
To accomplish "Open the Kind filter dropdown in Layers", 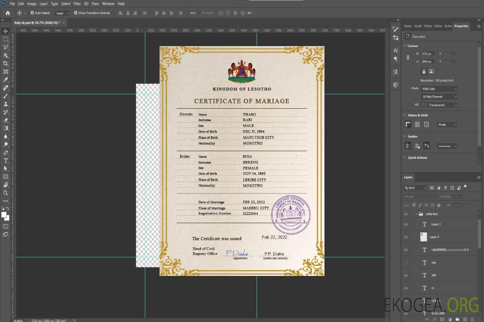I will tap(415, 188).
